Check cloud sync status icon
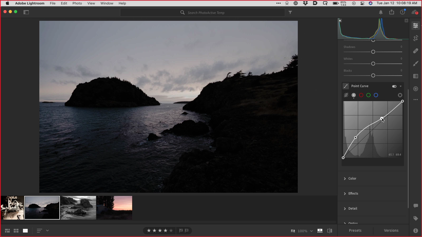 [x=415, y=12]
